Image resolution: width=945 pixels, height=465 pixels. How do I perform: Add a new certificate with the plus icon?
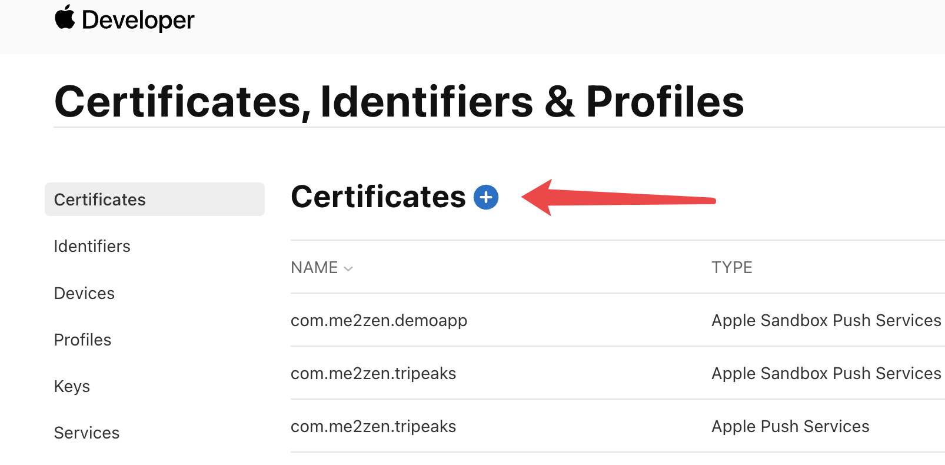486,197
